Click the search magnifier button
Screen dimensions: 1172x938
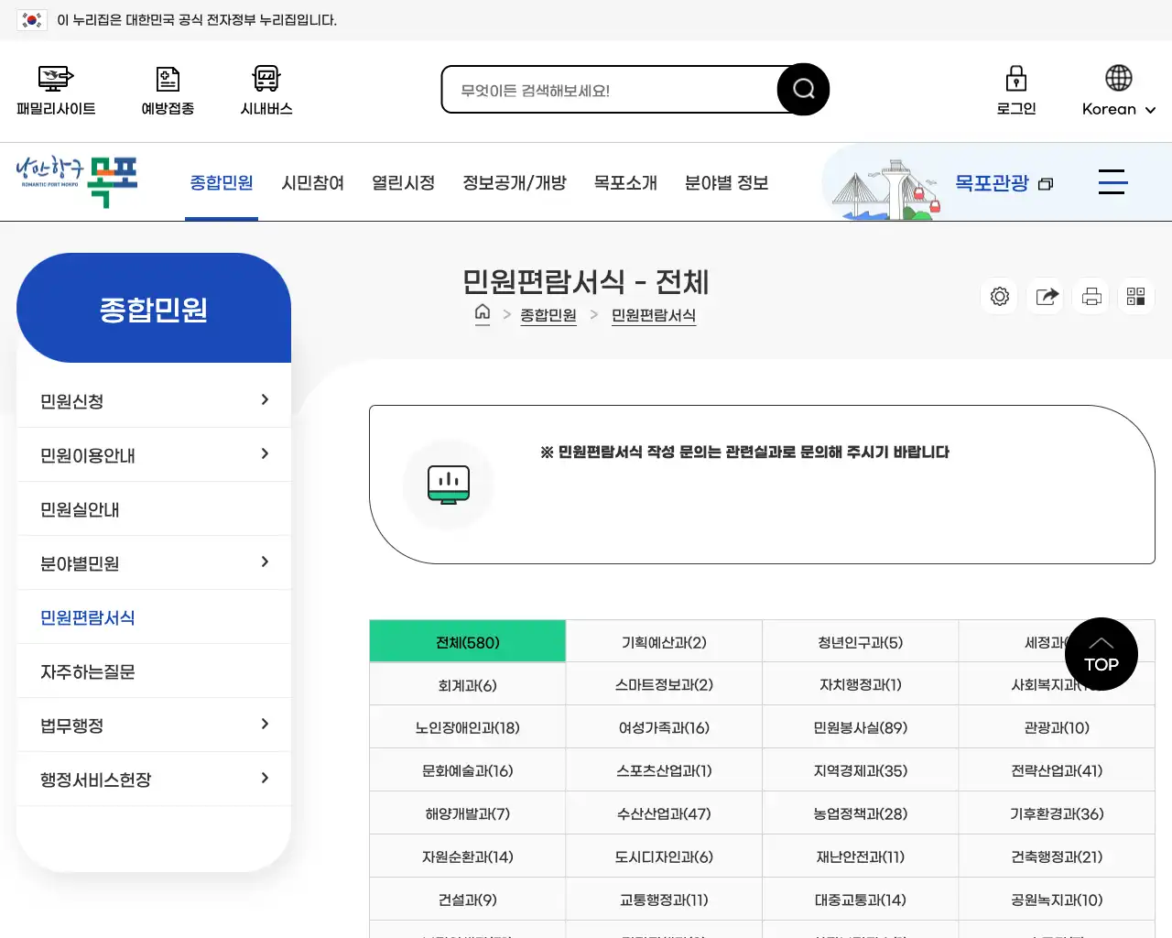[803, 89]
